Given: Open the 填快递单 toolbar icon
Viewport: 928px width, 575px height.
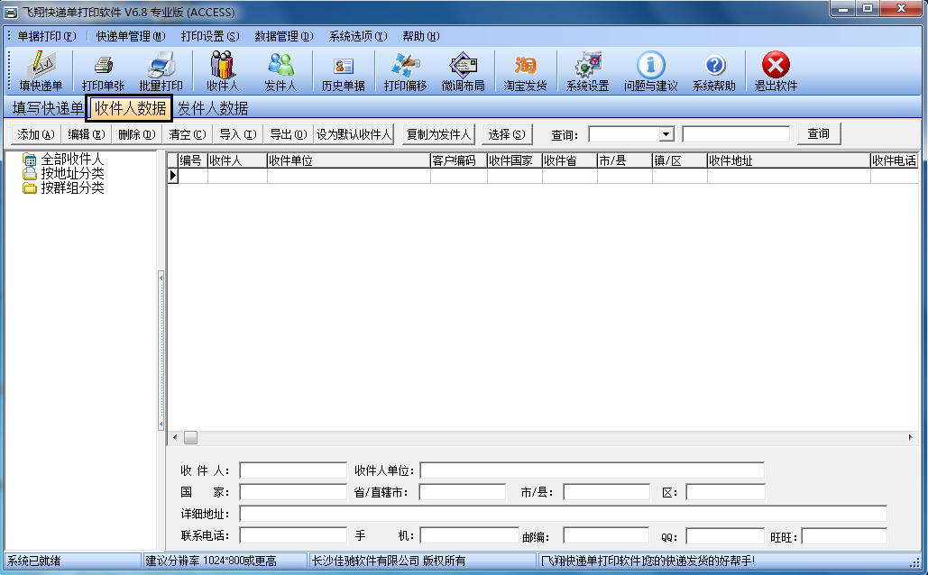Looking at the screenshot, I should pos(41,71).
